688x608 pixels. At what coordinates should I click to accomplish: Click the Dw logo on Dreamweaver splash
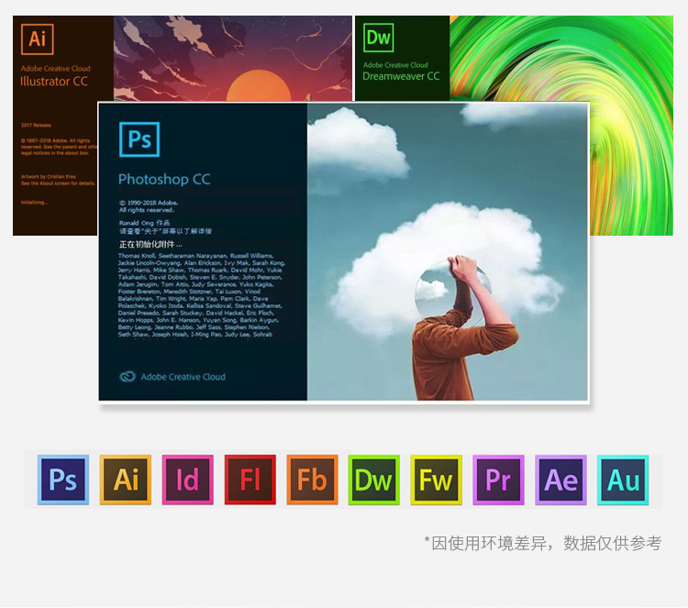click(x=378, y=39)
